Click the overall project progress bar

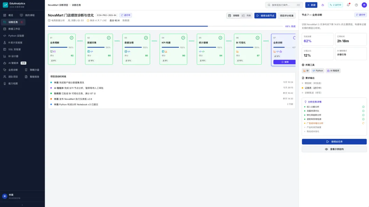[165, 26]
